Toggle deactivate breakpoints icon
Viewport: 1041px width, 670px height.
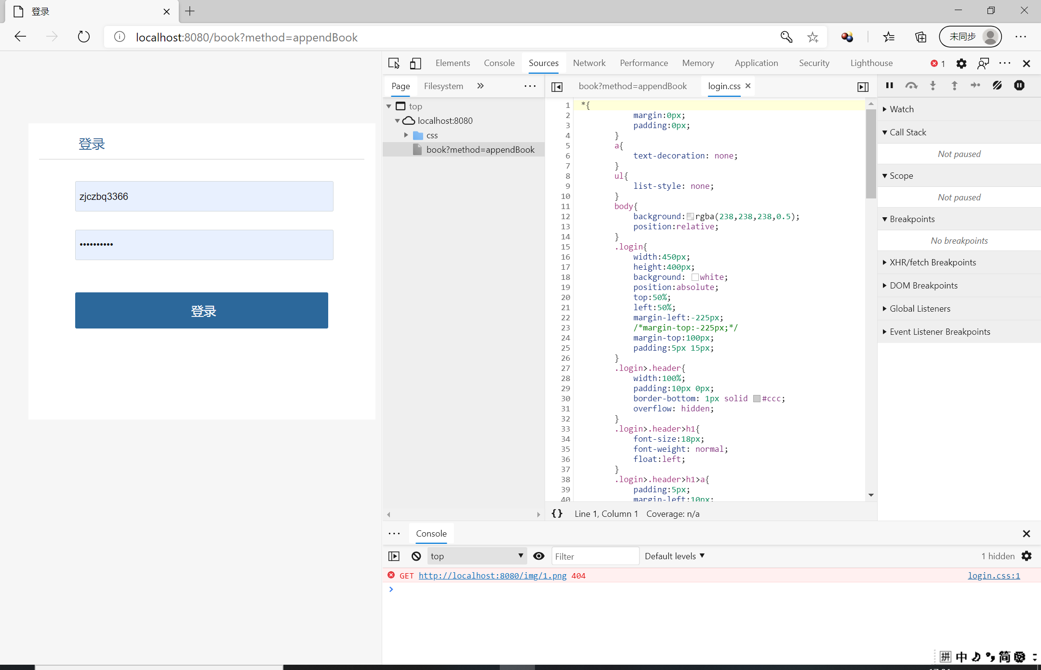coord(997,86)
